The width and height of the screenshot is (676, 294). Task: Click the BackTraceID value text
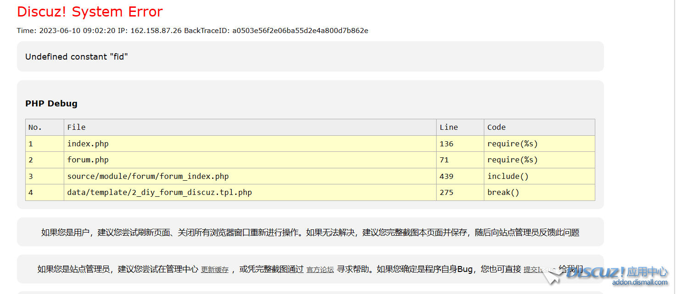tap(300, 31)
